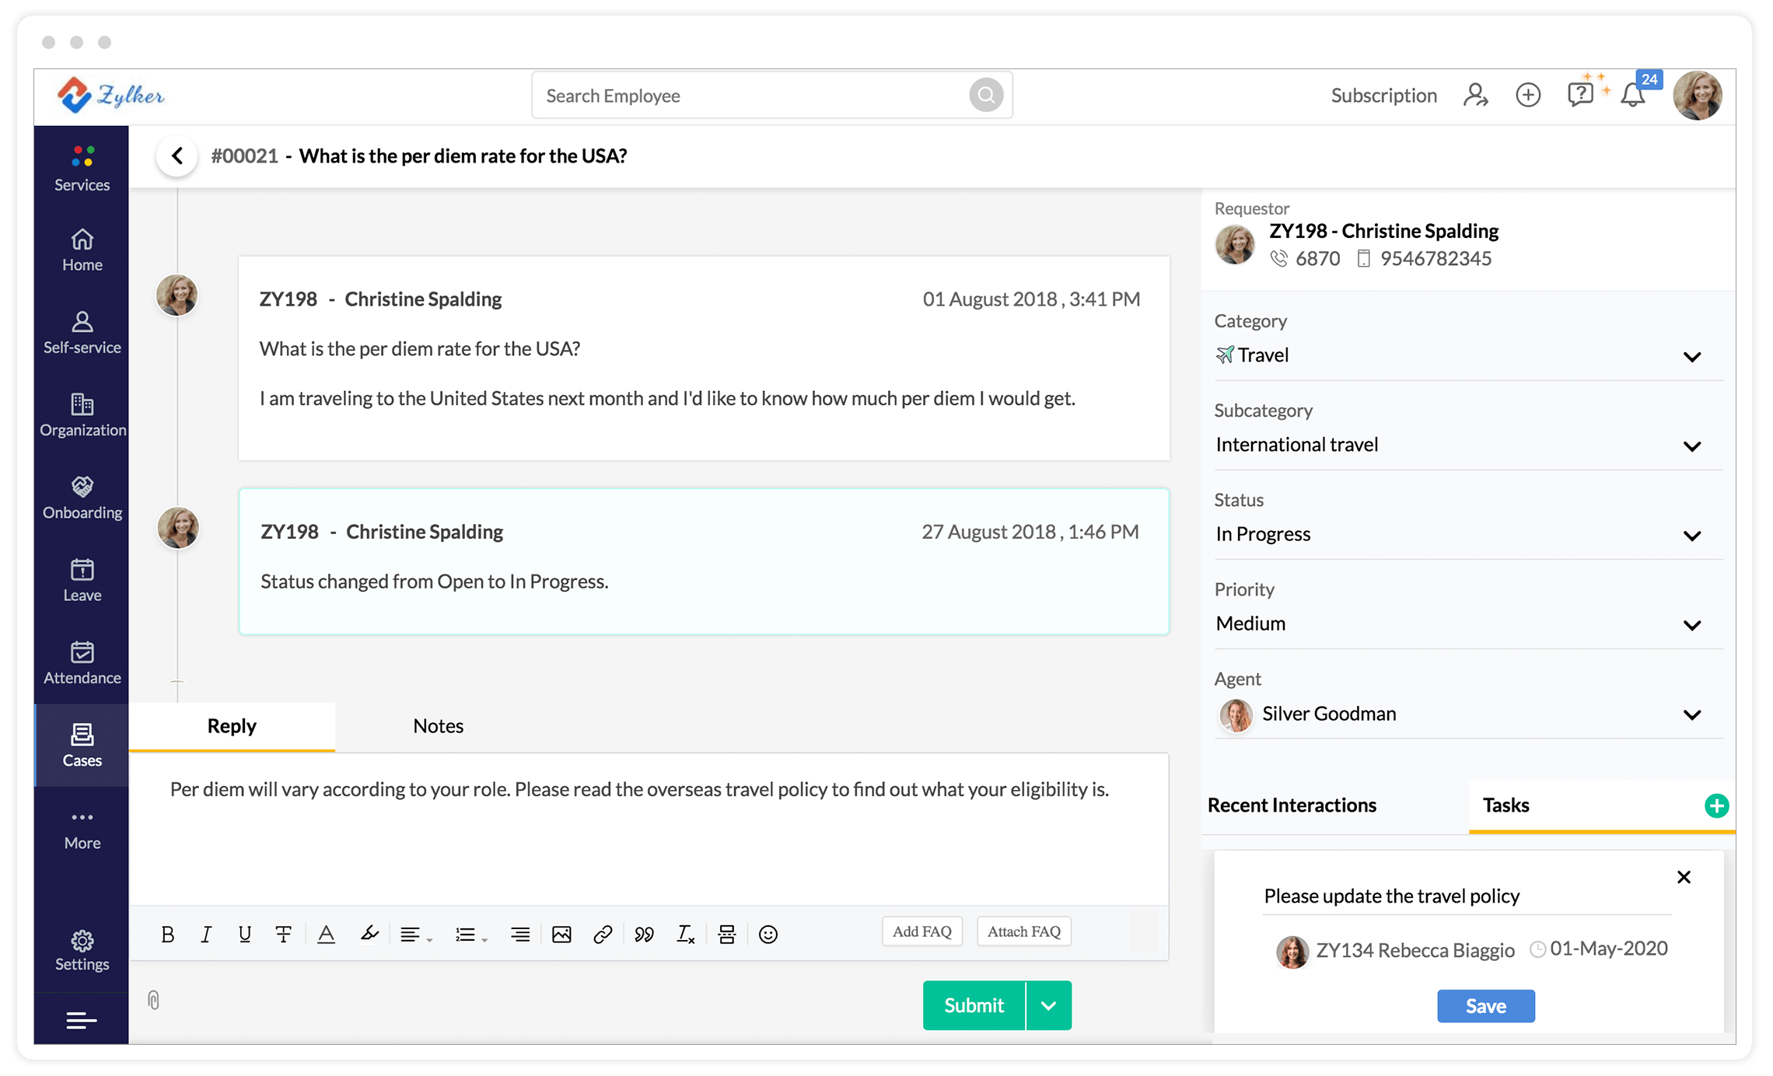This screenshot has width=1773, height=1076.
Task: Open the profile avatar menu
Action: coord(1698,95)
